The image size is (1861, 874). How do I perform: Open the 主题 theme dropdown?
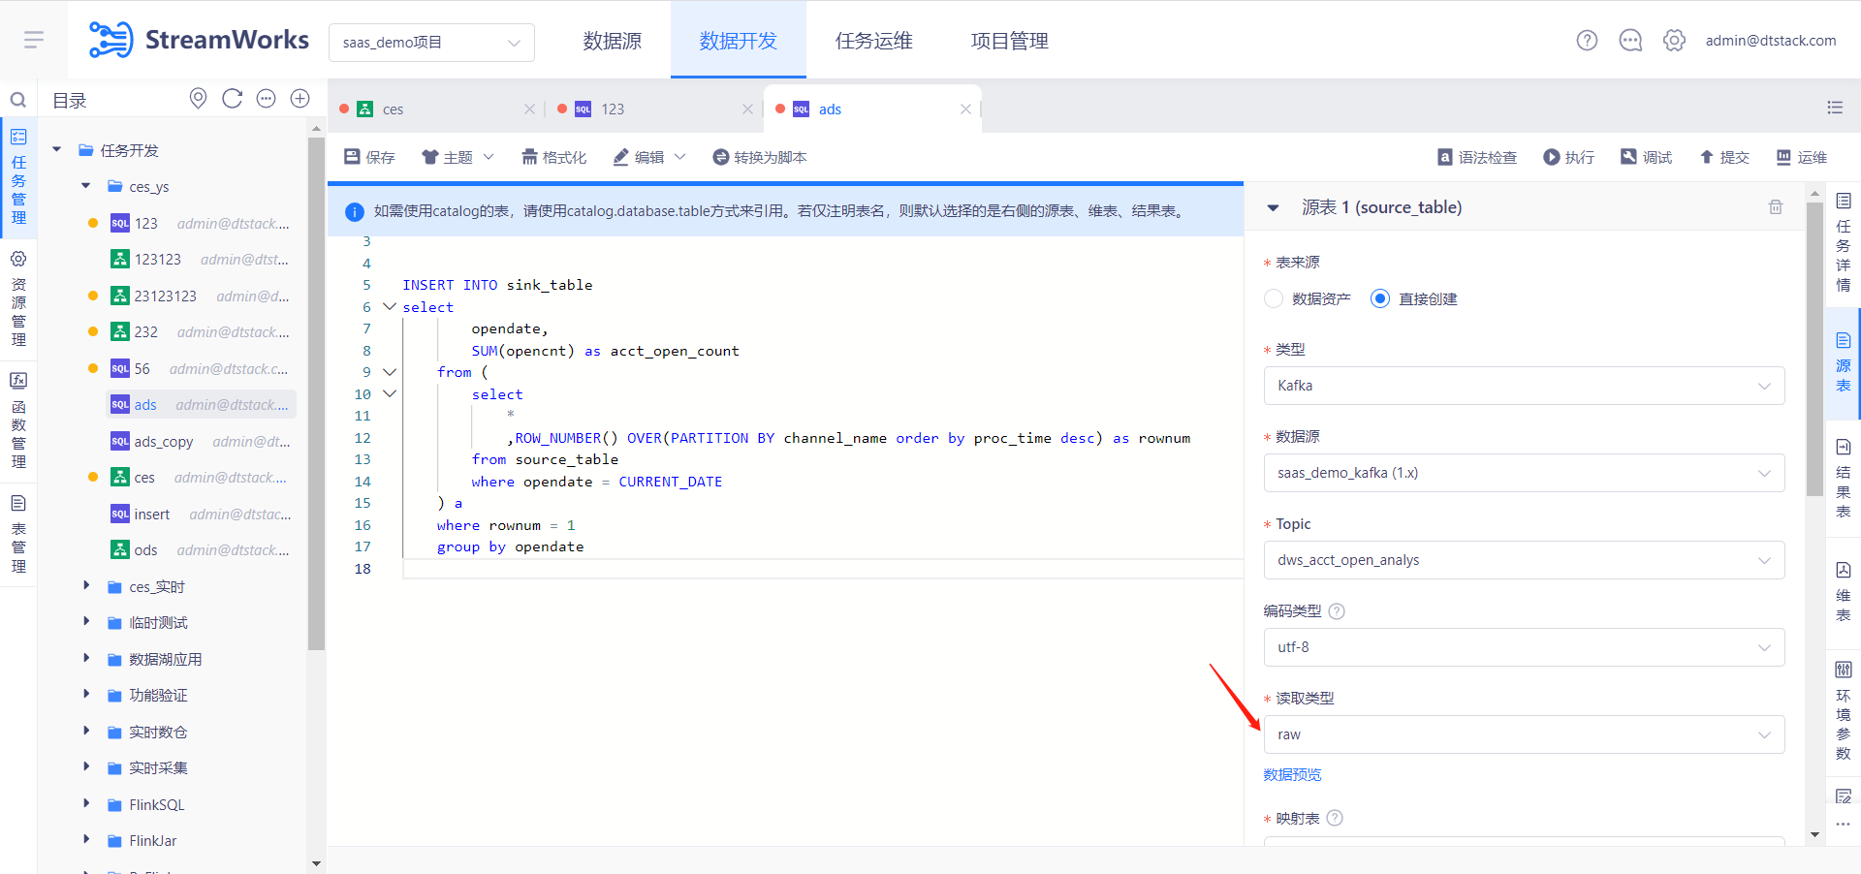tap(457, 157)
